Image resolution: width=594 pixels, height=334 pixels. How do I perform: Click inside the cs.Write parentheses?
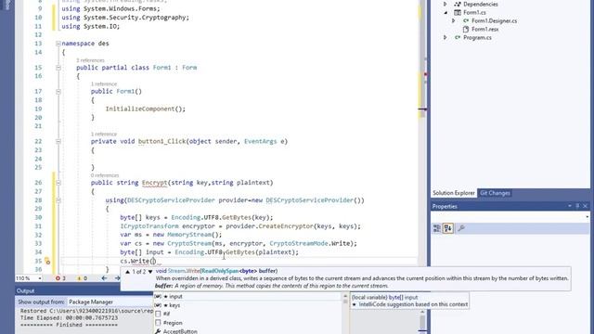pos(153,261)
